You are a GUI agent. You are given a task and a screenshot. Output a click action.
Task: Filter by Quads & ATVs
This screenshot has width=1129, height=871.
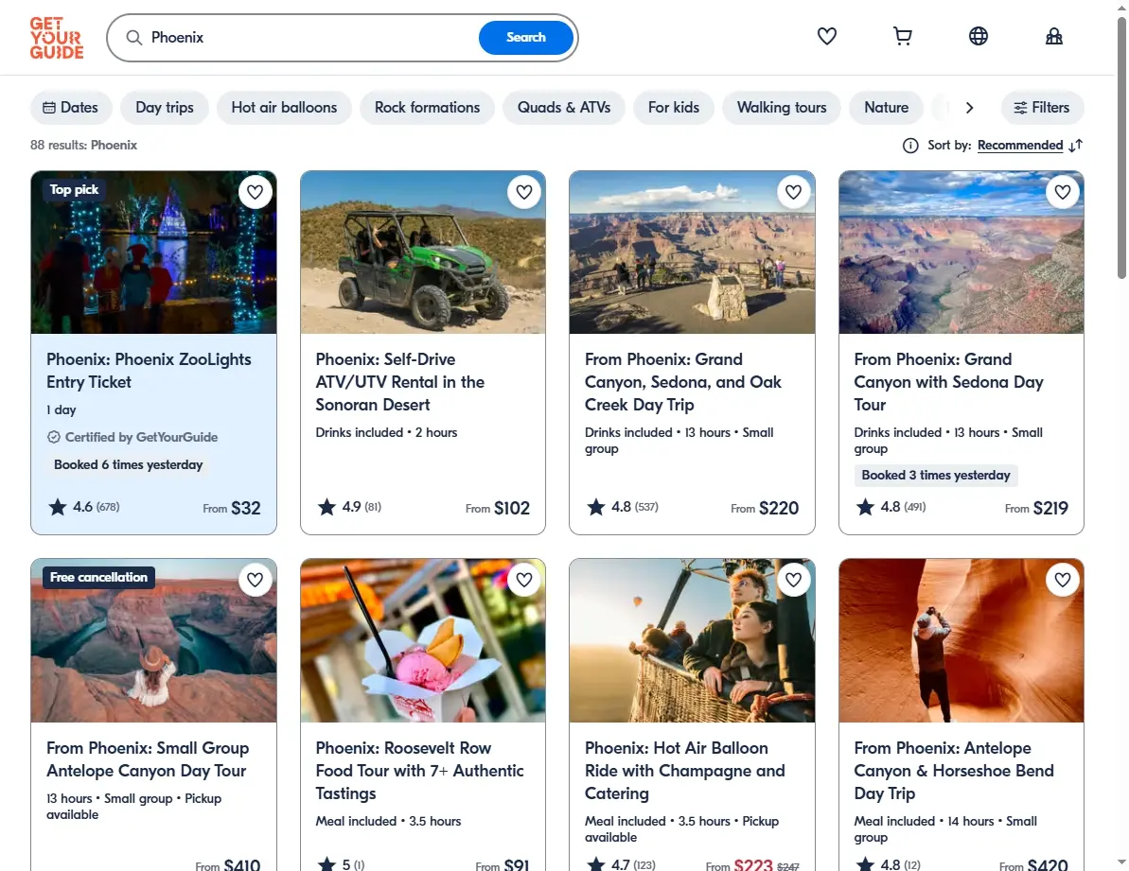click(564, 107)
